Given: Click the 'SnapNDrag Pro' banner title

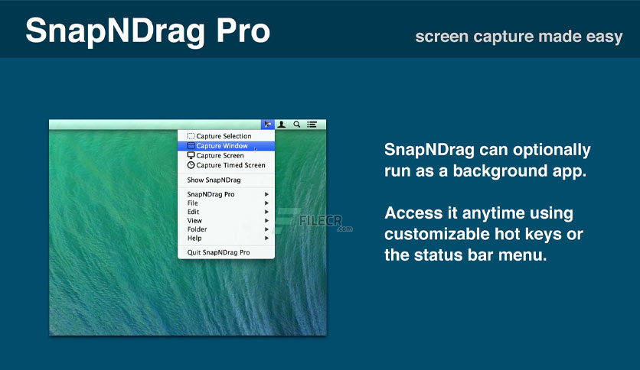Looking at the screenshot, I should (x=148, y=32).
